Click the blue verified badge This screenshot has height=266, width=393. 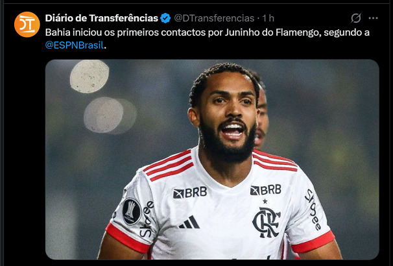click(x=165, y=18)
